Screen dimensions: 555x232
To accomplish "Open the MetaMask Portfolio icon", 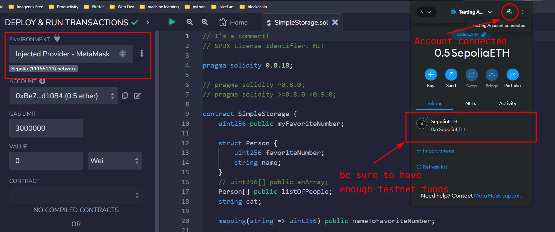I will pyautogui.click(x=512, y=75).
